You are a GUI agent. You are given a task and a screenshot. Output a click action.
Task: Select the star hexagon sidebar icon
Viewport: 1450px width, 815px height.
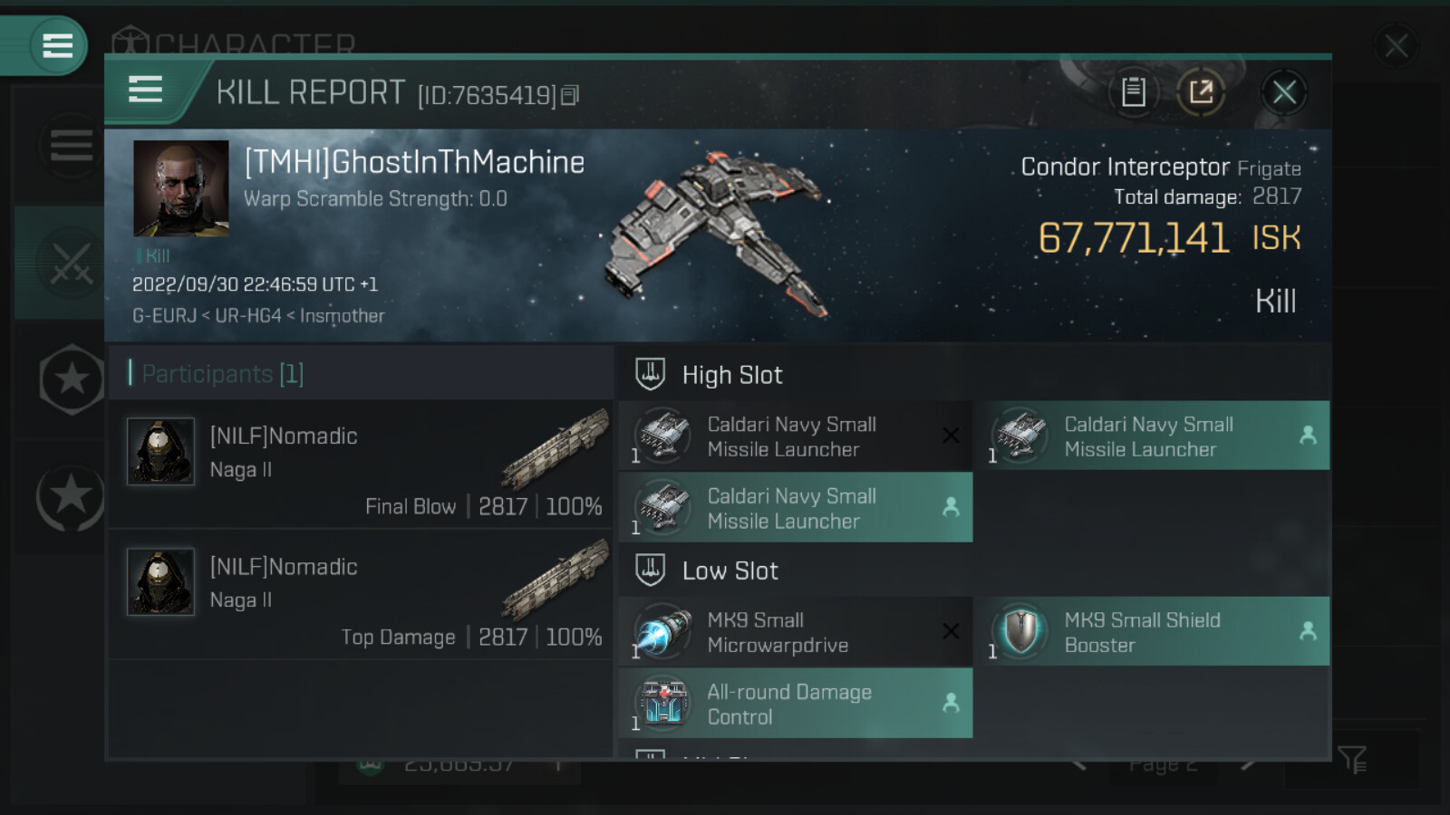click(x=72, y=379)
